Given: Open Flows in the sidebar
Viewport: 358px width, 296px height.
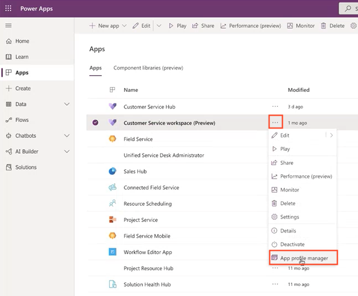Looking at the screenshot, I should [22, 120].
